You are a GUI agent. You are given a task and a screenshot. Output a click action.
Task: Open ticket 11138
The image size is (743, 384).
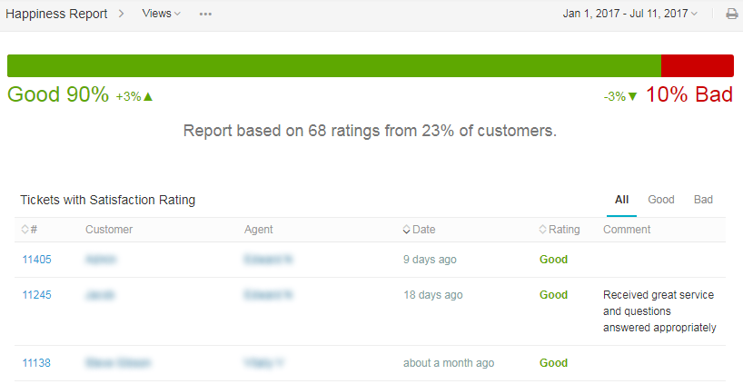coord(36,363)
